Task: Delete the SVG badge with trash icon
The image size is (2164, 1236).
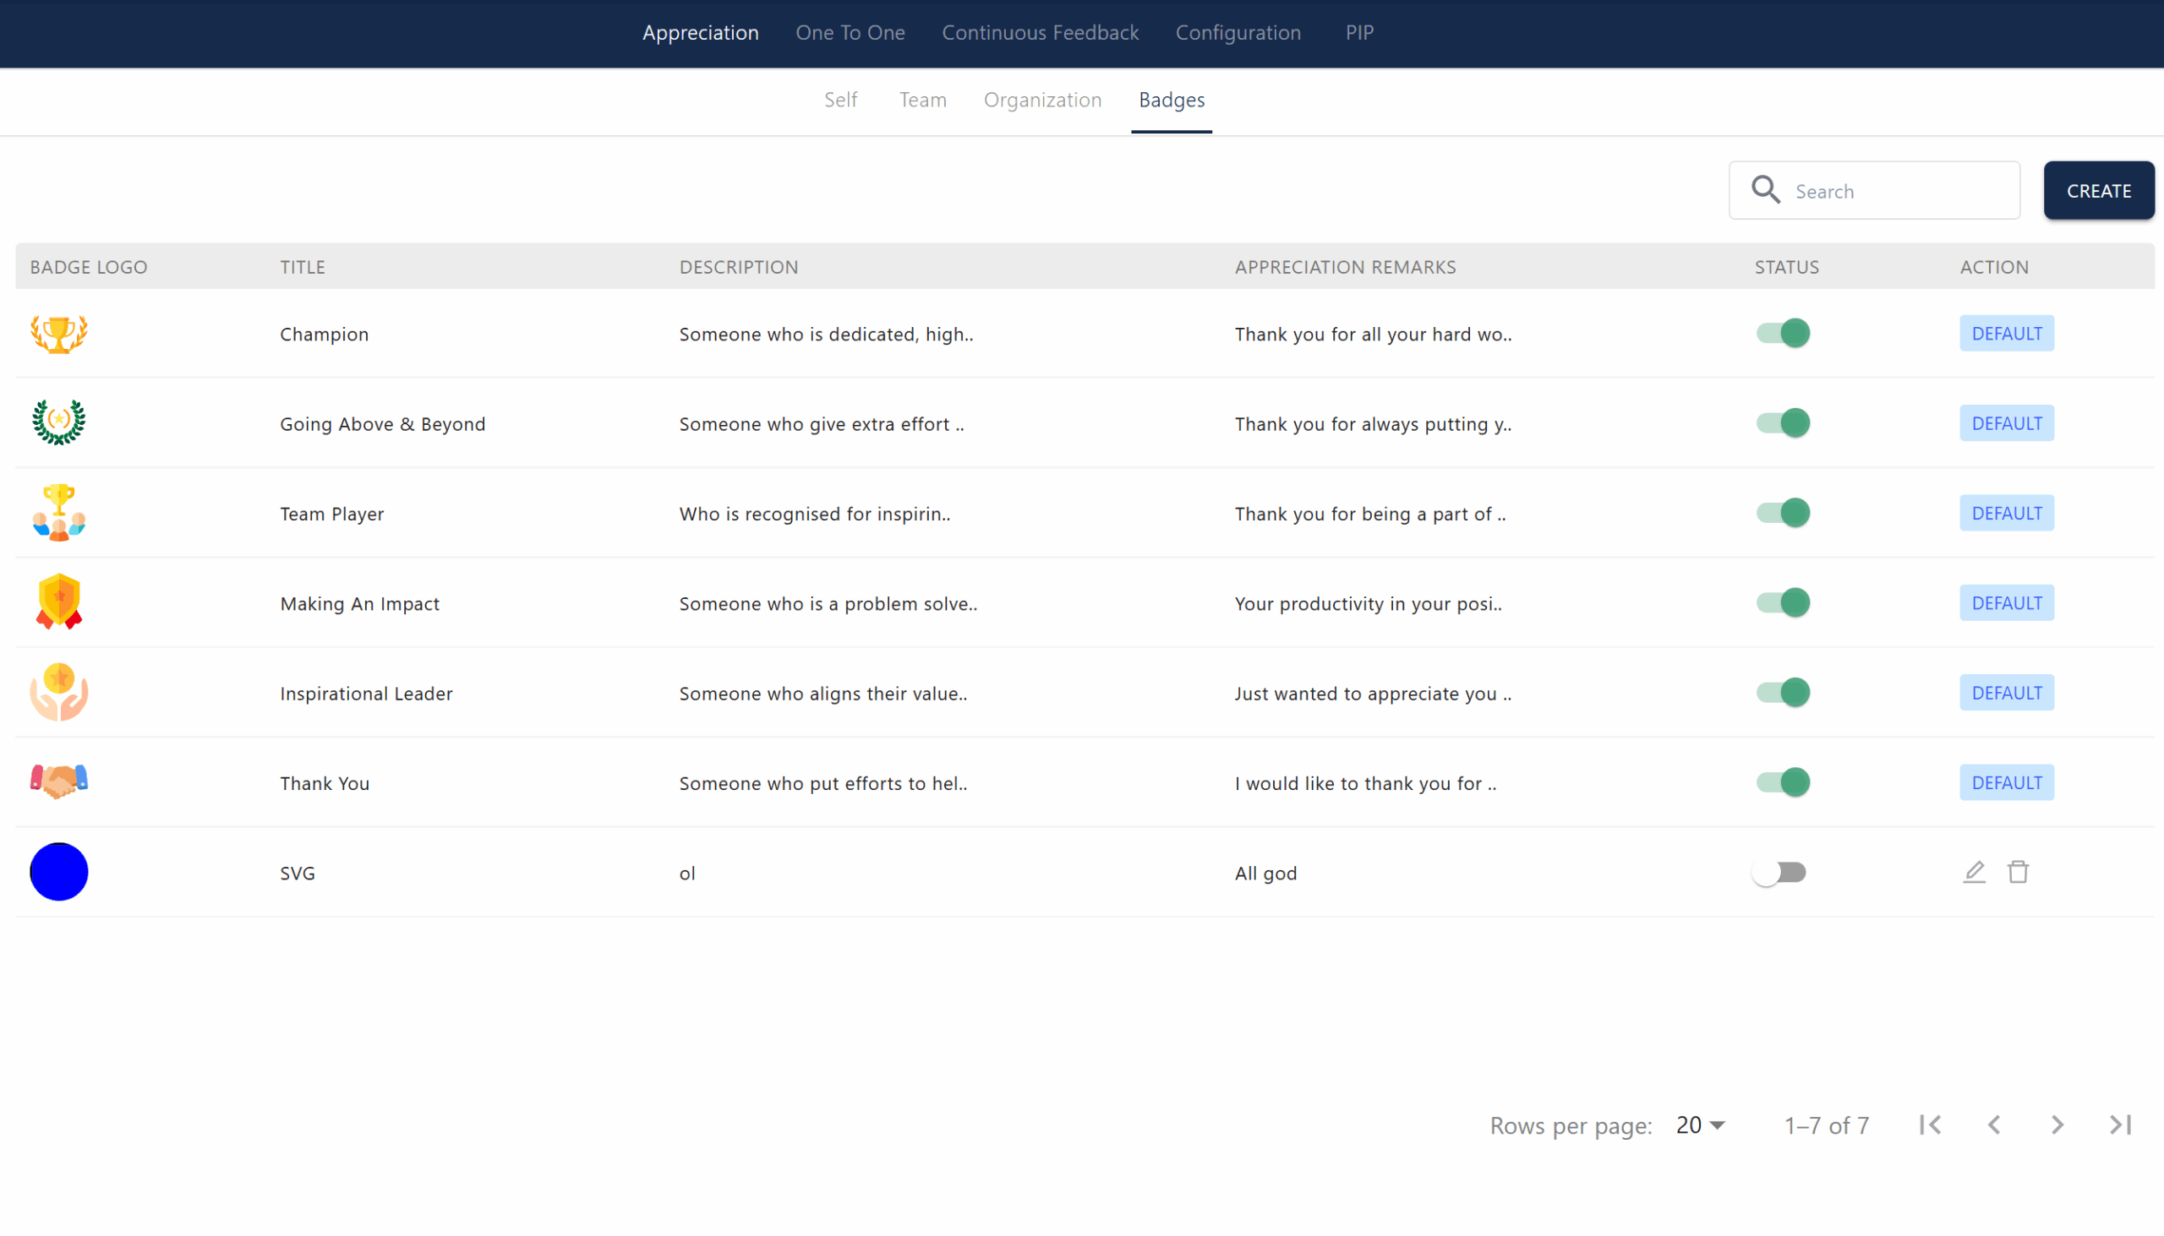Action: pyautogui.click(x=2018, y=872)
